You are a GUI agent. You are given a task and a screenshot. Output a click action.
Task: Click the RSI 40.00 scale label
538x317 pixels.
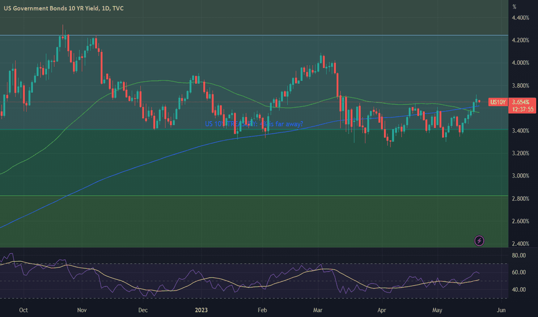coord(519,289)
